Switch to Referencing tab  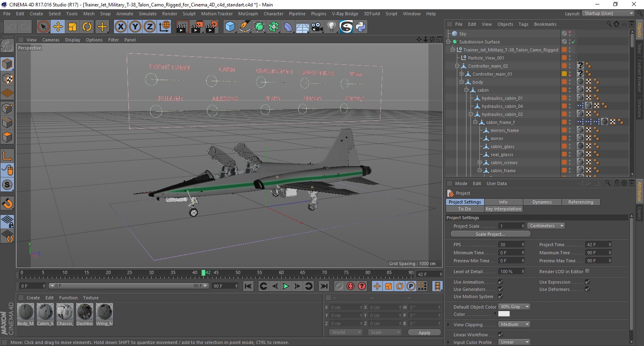coord(580,202)
